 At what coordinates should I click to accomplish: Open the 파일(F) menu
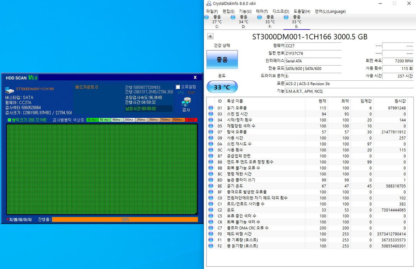[212, 11]
